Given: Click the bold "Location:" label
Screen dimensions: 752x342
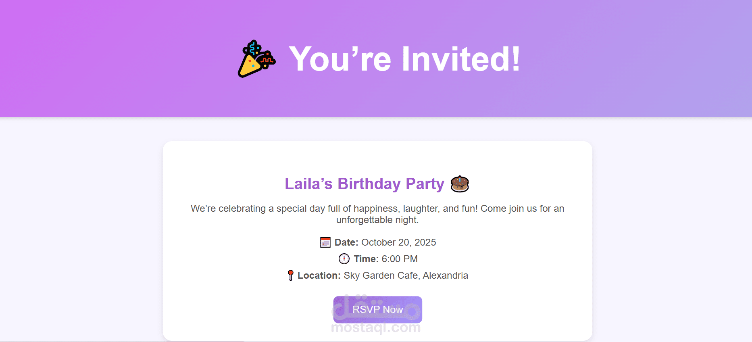Looking at the screenshot, I should 319,275.
